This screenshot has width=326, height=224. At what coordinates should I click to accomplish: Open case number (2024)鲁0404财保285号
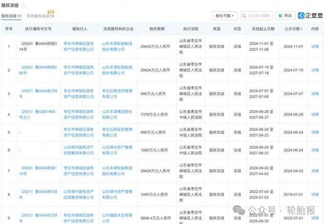[38, 70]
